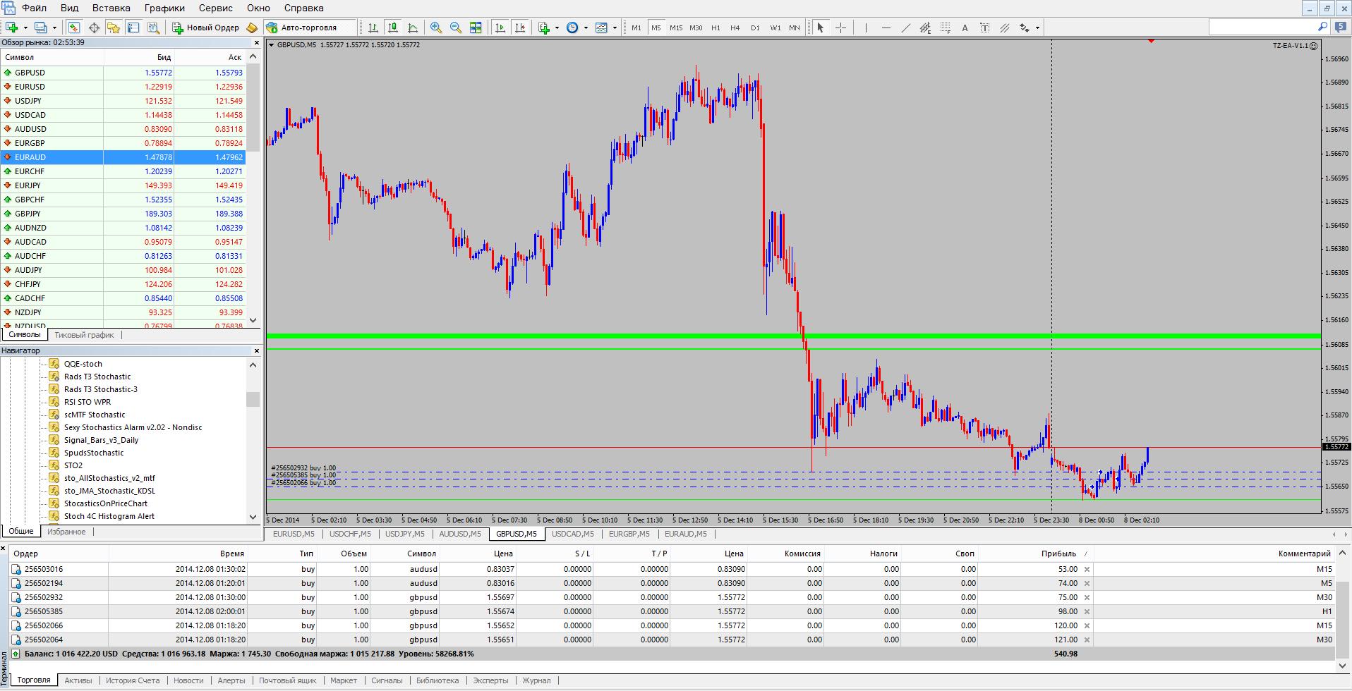Close order 256502064 with its x button
The height and width of the screenshot is (691, 1352).
1087,640
